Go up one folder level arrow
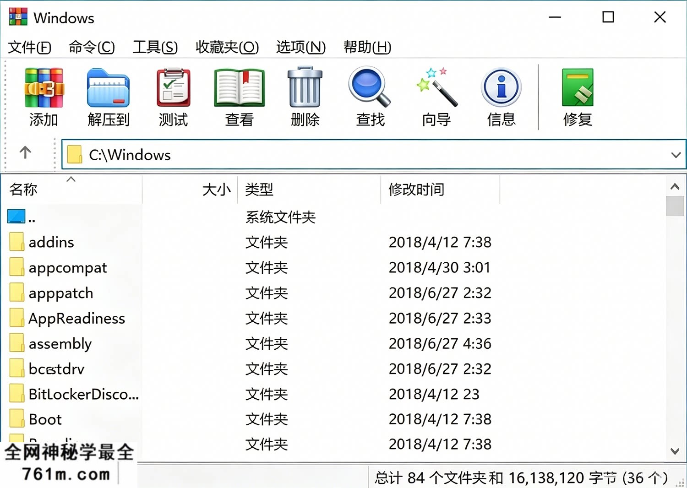This screenshot has height=488, width=687. (x=25, y=152)
